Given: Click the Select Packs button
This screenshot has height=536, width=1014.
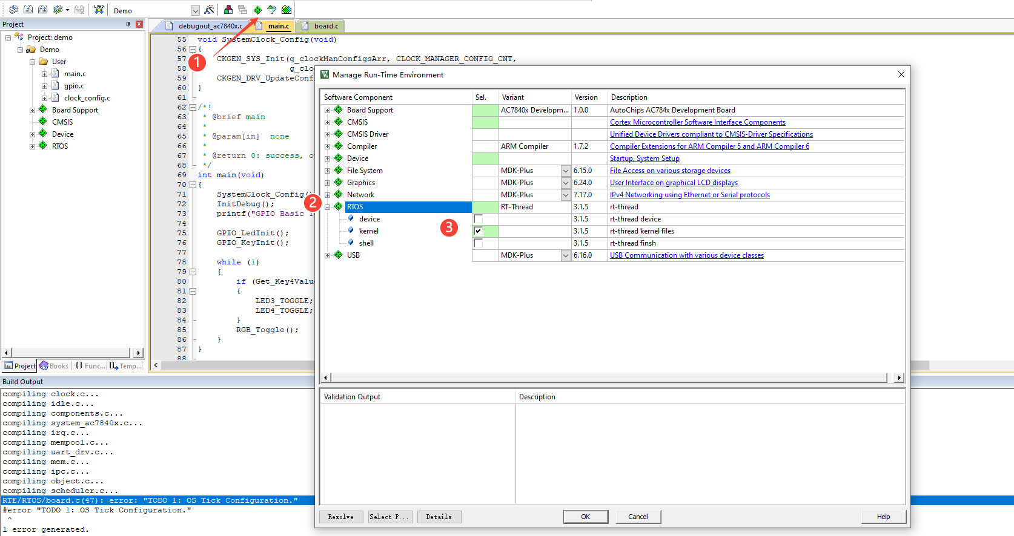Looking at the screenshot, I should coord(391,517).
